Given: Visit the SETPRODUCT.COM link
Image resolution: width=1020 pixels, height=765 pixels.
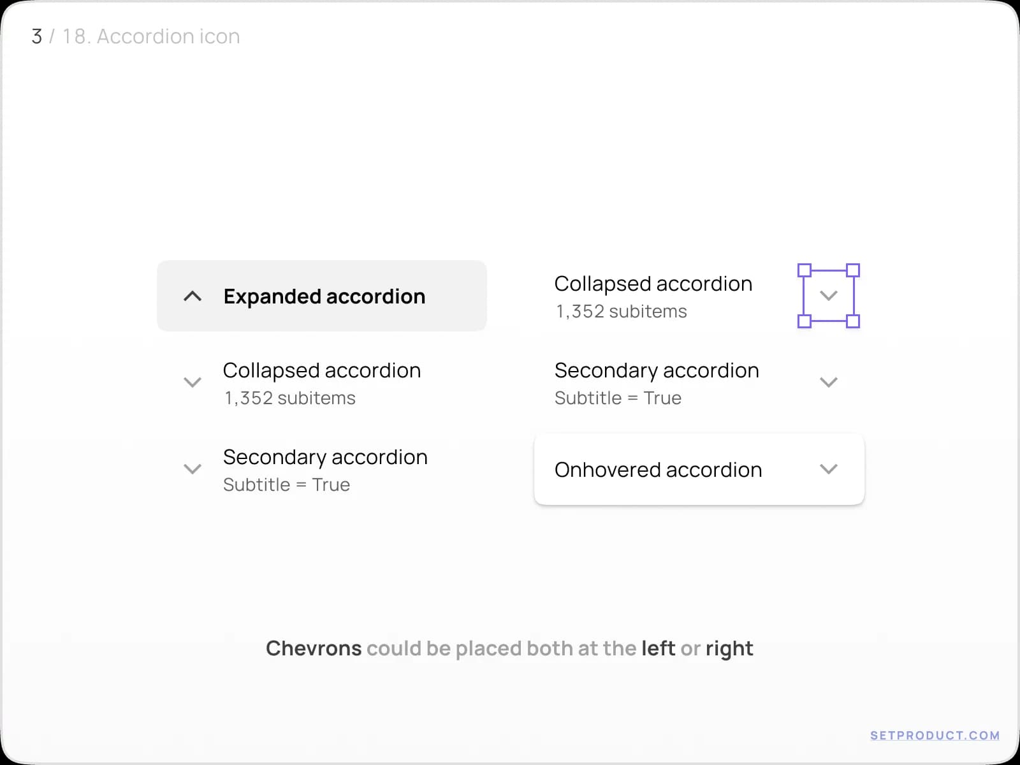Looking at the screenshot, I should [935, 734].
